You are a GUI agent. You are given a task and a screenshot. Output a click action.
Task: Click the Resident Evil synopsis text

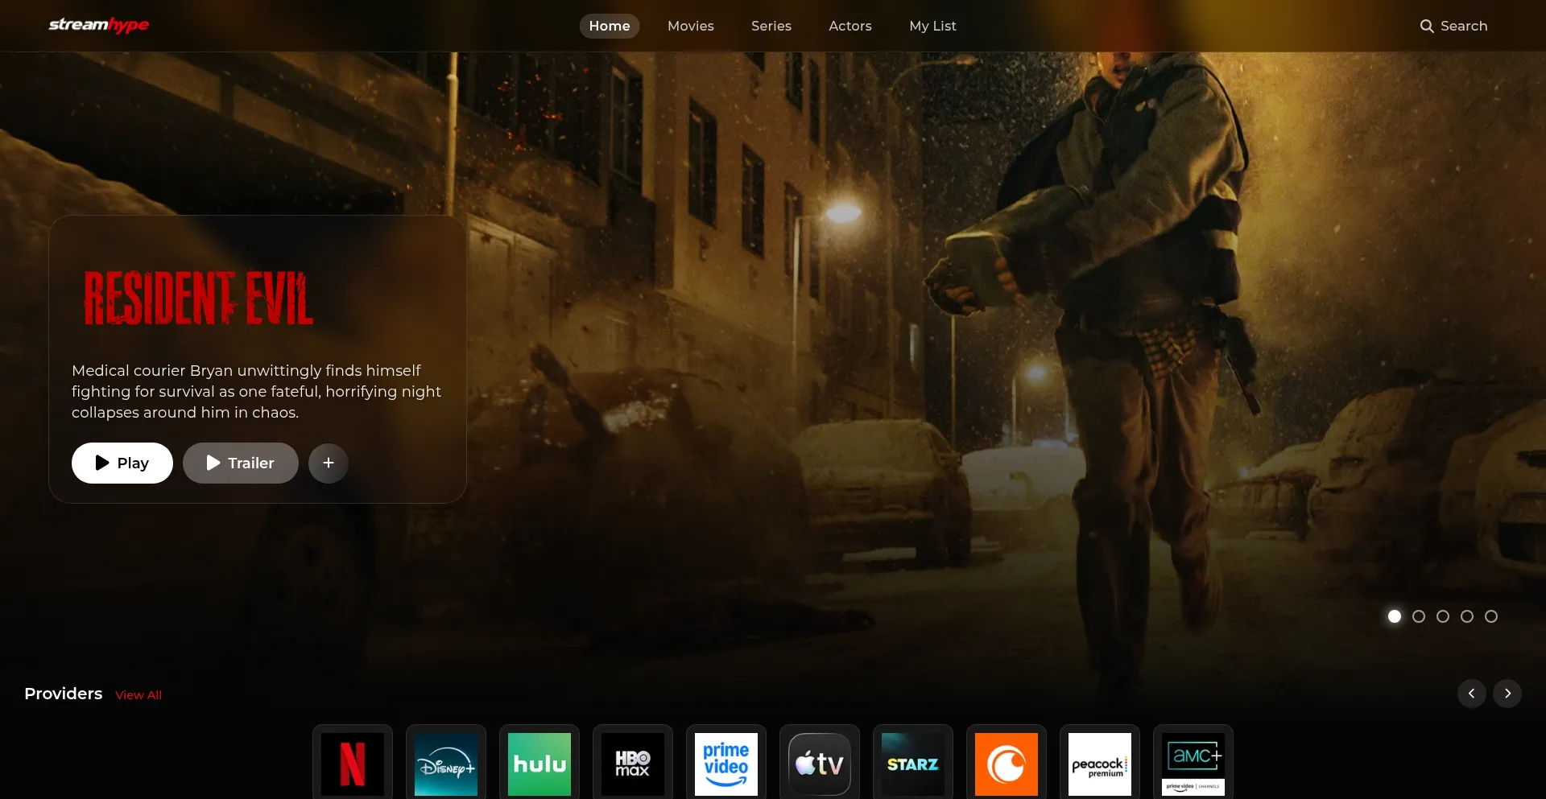[257, 391]
